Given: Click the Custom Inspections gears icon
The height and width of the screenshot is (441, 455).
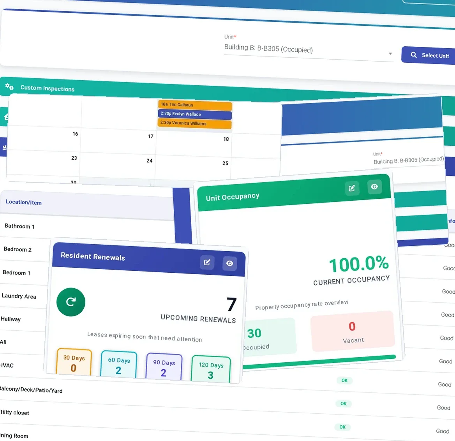Looking at the screenshot, I should pyautogui.click(x=9, y=86).
